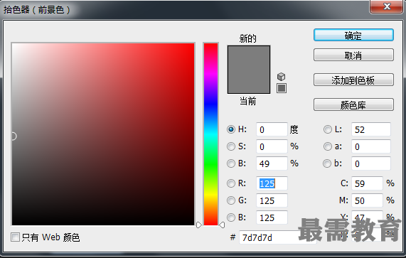Click the S percent input field
The height and width of the screenshot is (258, 406).
(x=272, y=146)
